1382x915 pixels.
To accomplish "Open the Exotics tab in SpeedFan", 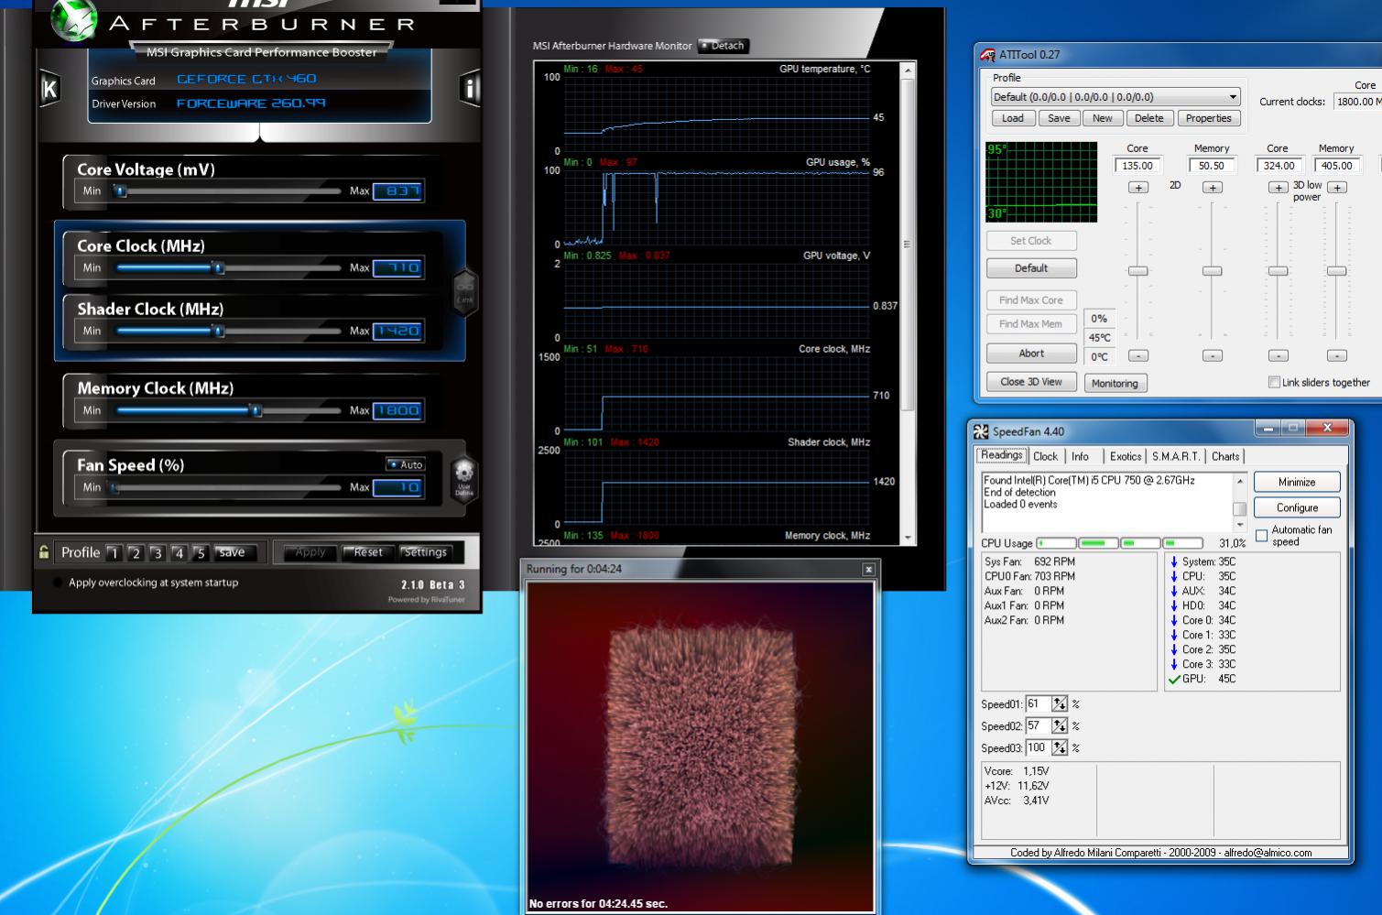I will (x=1126, y=456).
